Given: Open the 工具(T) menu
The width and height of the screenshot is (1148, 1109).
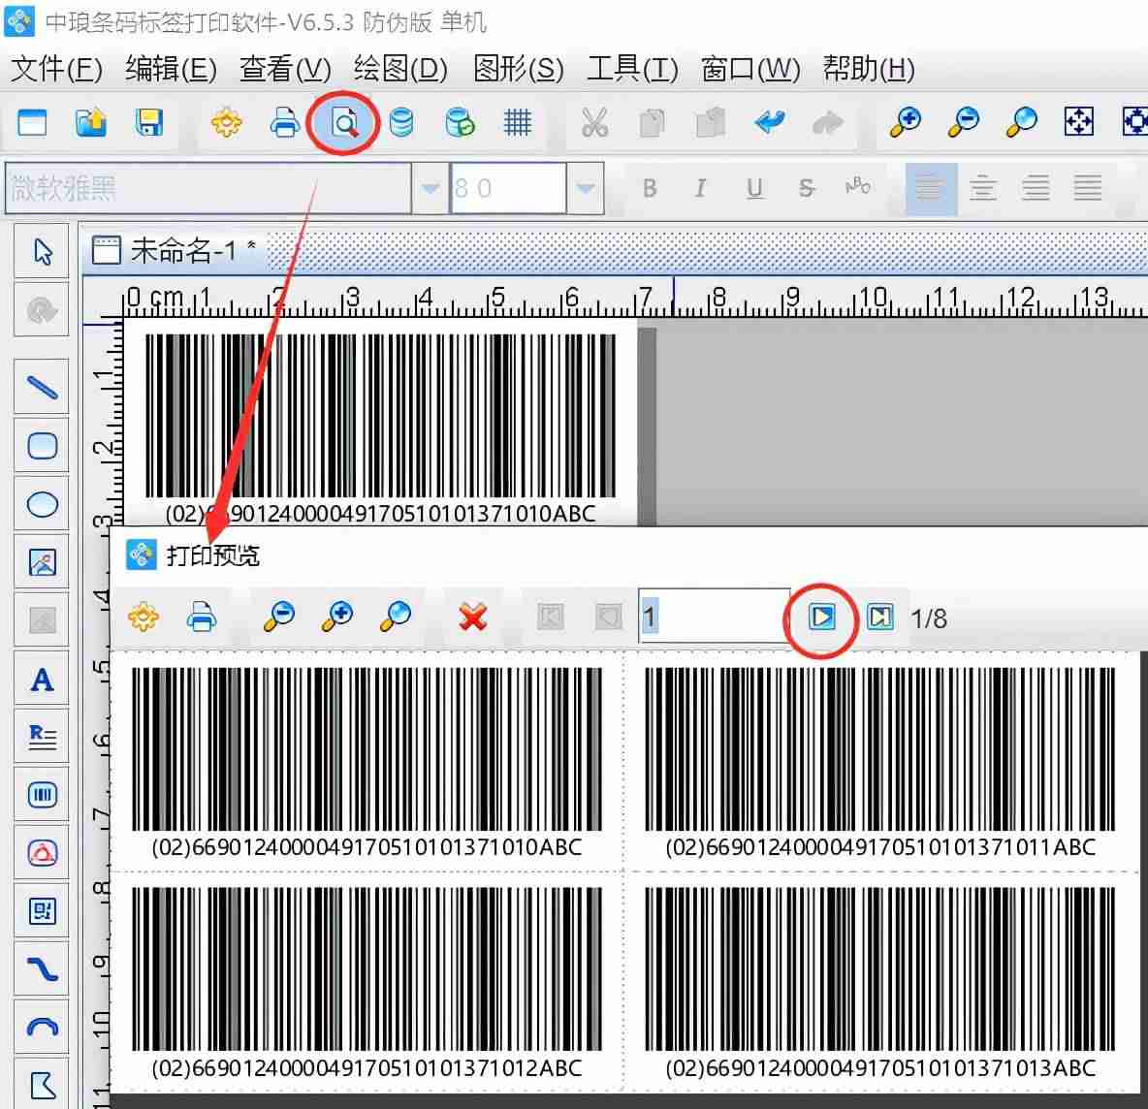Looking at the screenshot, I should point(632,69).
